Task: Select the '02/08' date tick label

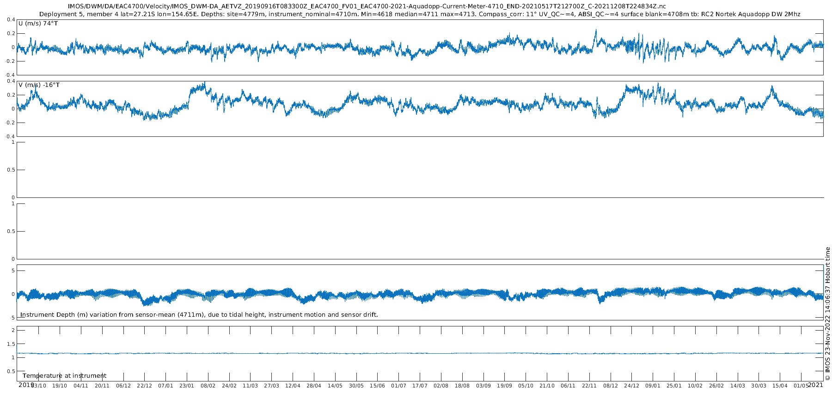Action: pos(441,386)
